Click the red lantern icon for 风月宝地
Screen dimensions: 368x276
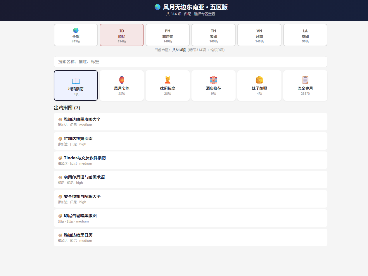pos(122,80)
